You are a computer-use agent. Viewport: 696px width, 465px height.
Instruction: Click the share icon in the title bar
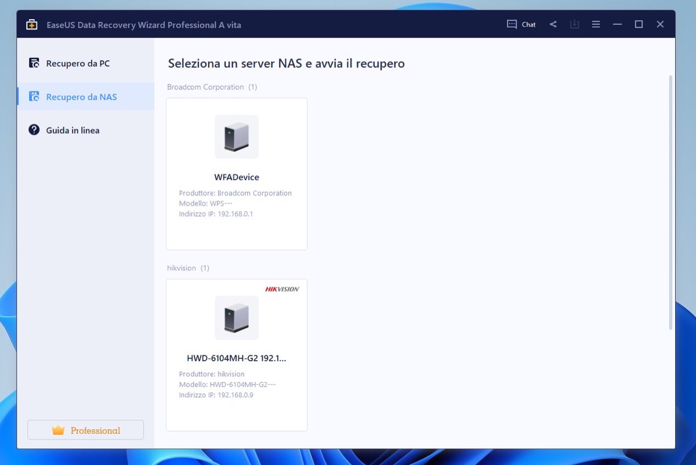point(553,24)
